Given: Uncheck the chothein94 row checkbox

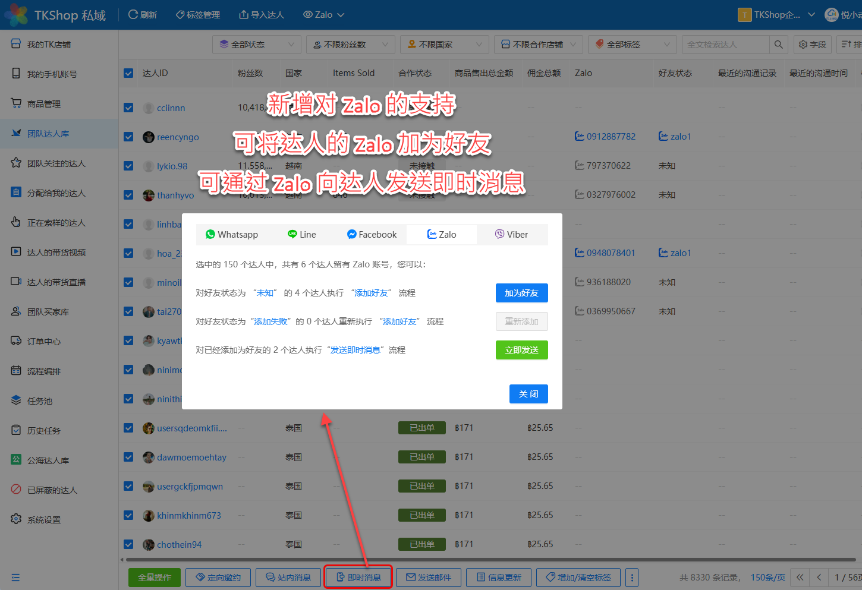Looking at the screenshot, I should tap(128, 544).
